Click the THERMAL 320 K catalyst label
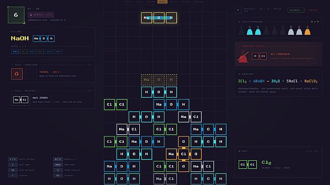This screenshot has width=330, height=185. coord(49,72)
